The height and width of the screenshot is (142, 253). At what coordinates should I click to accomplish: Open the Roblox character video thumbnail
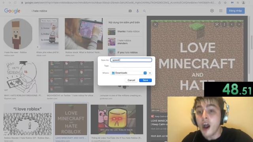(49, 34)
